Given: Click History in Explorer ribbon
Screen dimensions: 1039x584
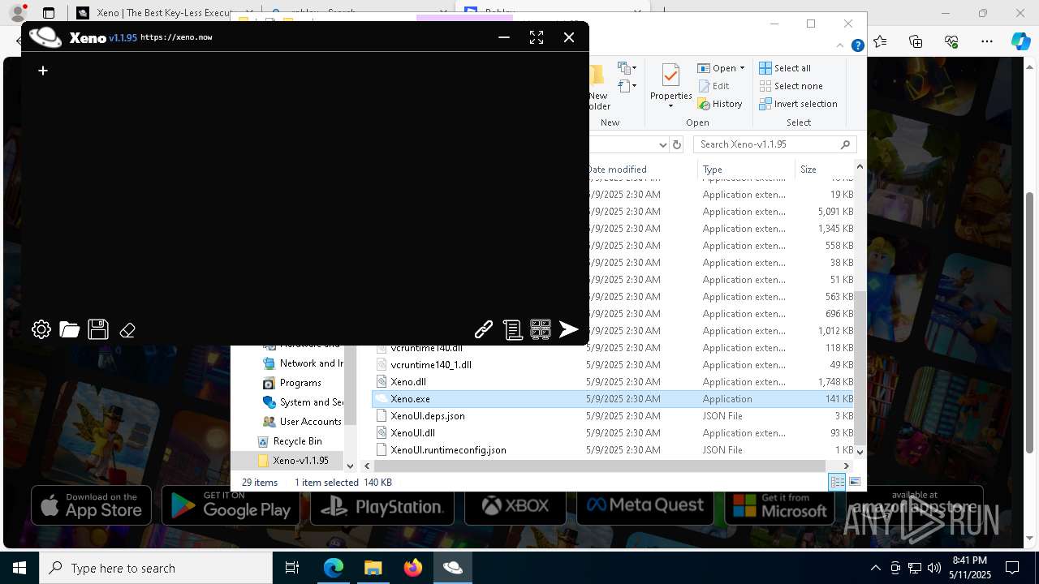Looking at the screenshot, I should click(720, 104).
